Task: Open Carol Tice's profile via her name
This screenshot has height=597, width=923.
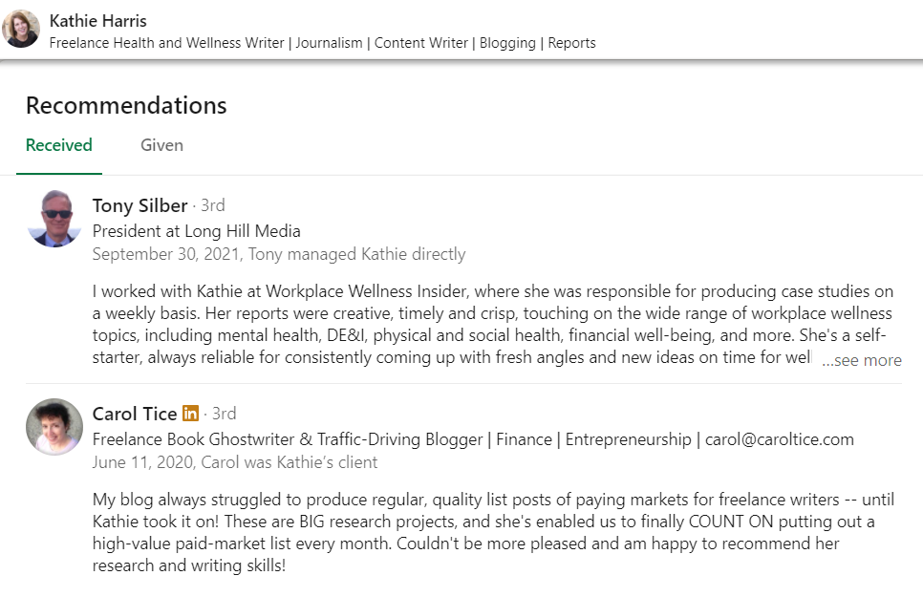Action: point(134,414)
